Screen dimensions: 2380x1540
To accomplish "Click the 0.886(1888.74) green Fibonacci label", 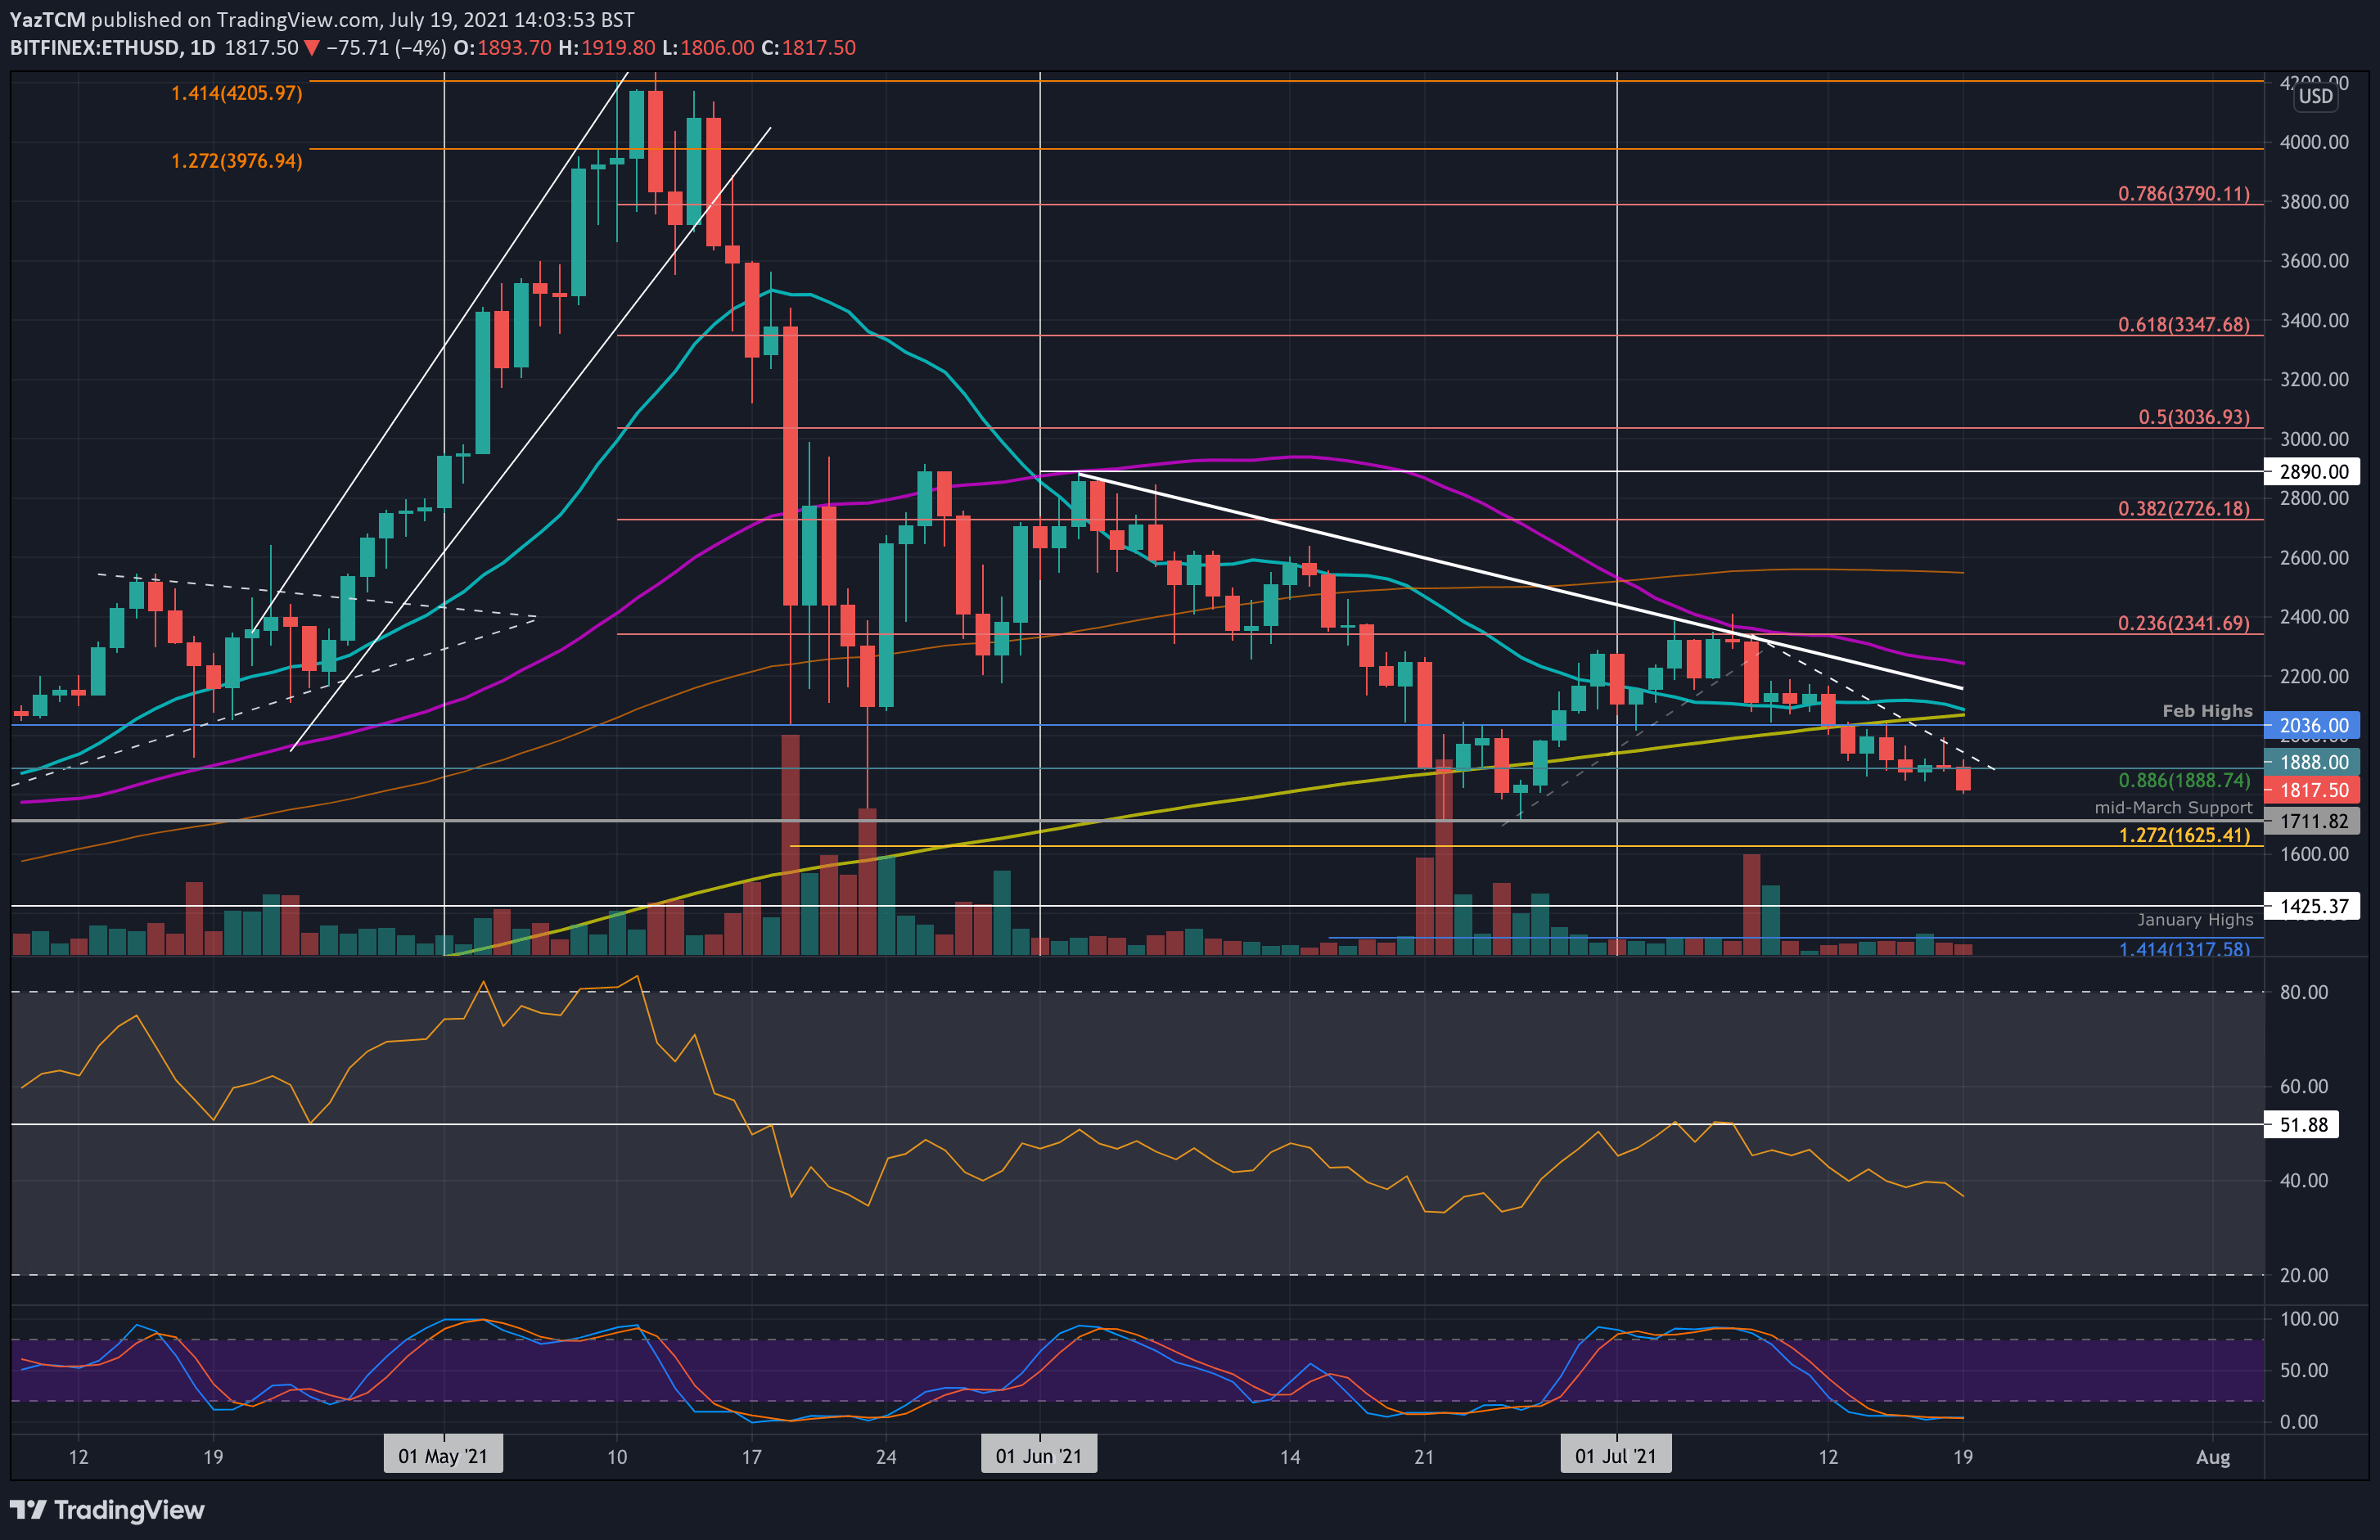I will [2184, 780].
